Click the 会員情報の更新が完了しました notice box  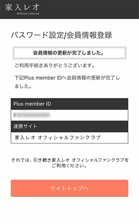click(70, 53)
